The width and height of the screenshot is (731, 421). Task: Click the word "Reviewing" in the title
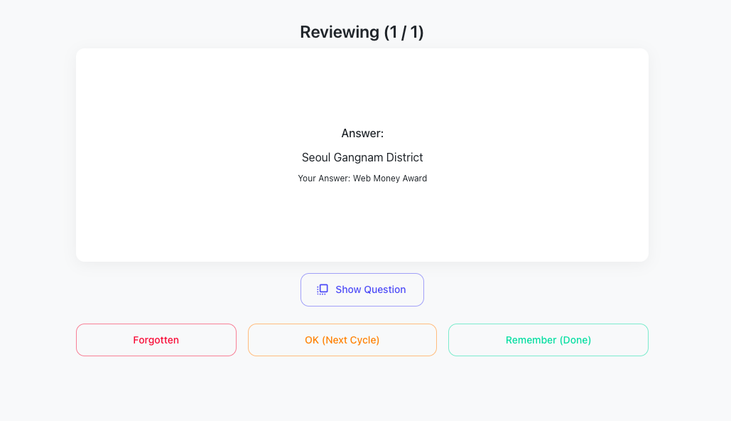click(x=340, y=32)
